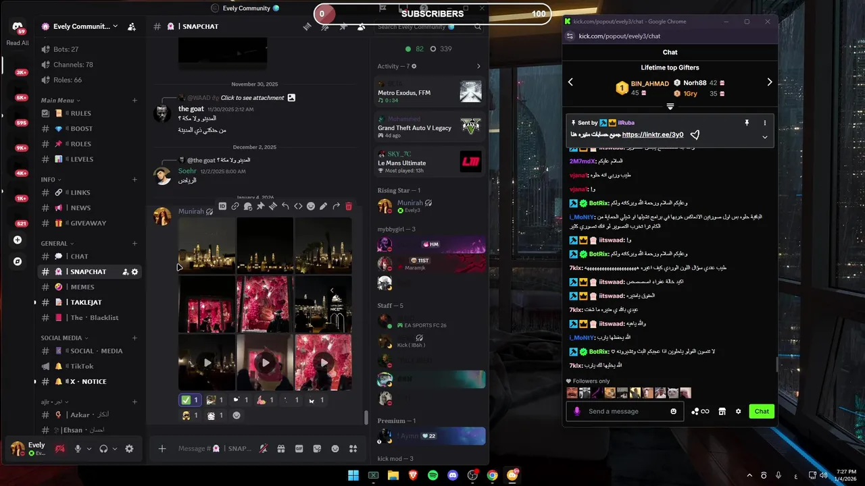Viewport: 865px width, 486px height.
Task: Click the purple microphone in Kick chat
Action: coord(576,411)
